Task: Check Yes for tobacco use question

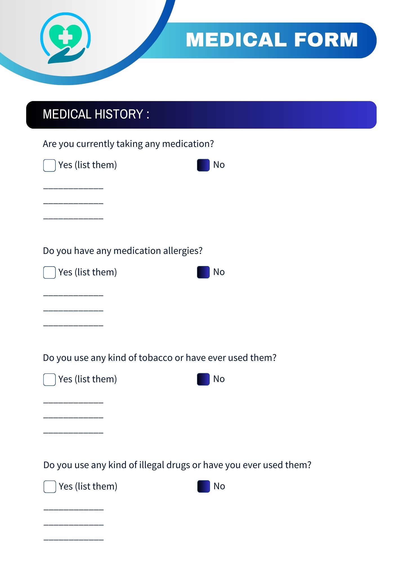Action: [x=49, y=379]
